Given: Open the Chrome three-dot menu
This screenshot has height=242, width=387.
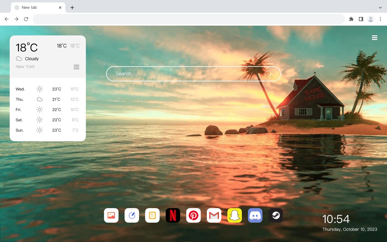Looking at the screenshot, I should tap(380, 19).
